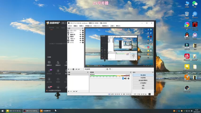The width and height of the screenshot is (201, 113).
Task: Unlock the first source's lock icon
Action: pyautogui.click(x=83, y=30)
